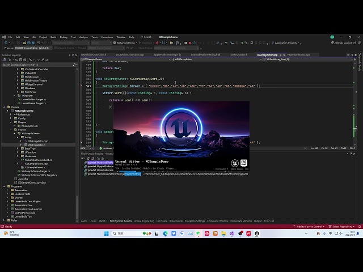
Task: Click the Hot Reload flame icon
Action: [157, 43]
